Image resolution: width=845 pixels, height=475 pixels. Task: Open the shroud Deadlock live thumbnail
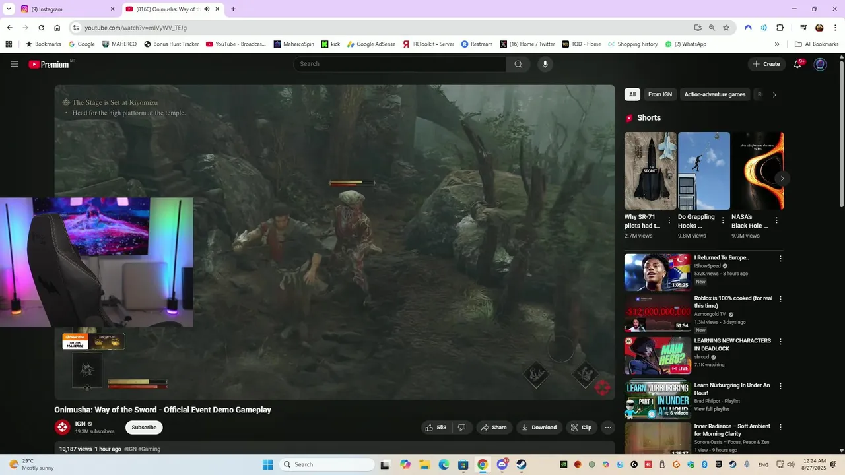click(x=658, y=356)
